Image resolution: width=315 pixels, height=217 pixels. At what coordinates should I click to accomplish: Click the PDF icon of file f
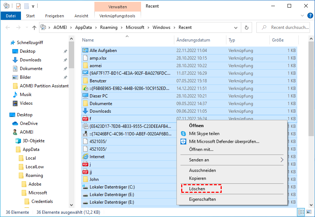(x=85, y=118)
